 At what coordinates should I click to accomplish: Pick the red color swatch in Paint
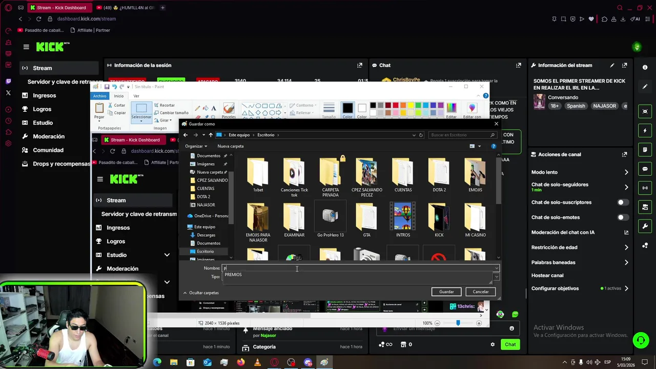tap(396, 106)
